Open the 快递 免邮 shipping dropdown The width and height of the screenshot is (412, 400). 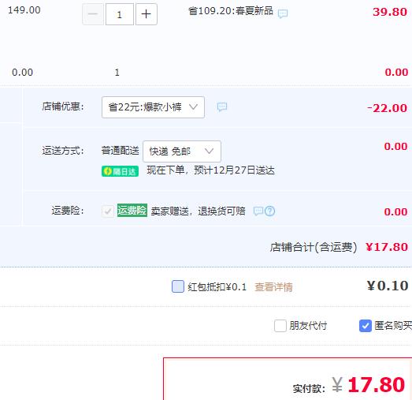182,151
